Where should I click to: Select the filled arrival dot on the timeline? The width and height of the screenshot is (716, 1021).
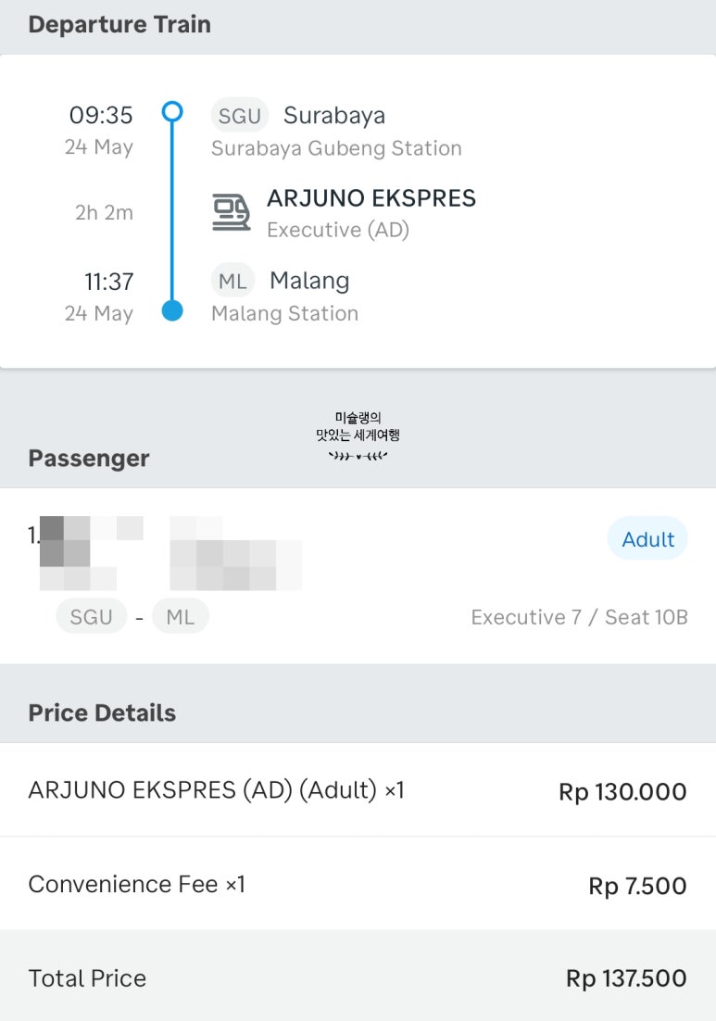pyautogui.click(x=172, y=310)
